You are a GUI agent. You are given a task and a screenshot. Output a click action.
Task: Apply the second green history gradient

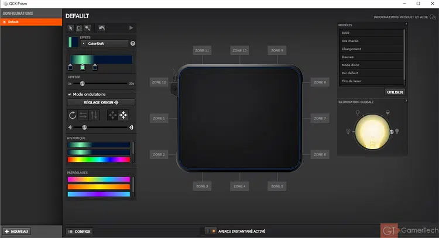[x=99, y=152]
